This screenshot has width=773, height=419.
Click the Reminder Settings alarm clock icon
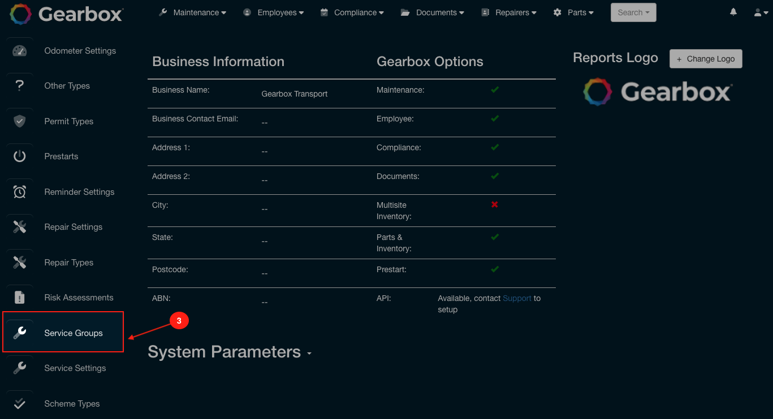click(x=19, y=192)
